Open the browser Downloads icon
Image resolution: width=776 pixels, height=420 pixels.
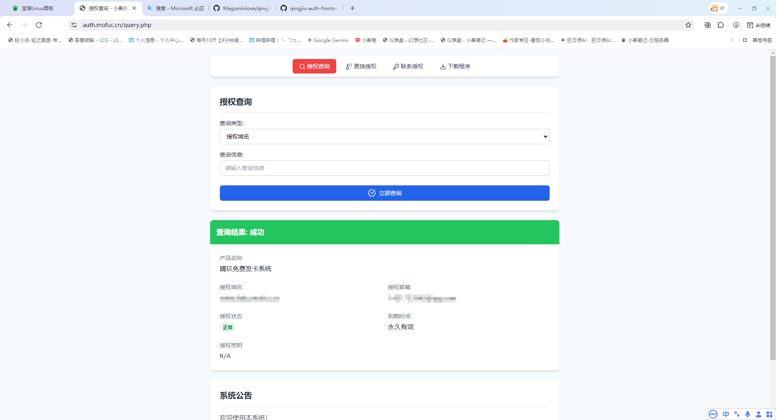coord(736,25)
